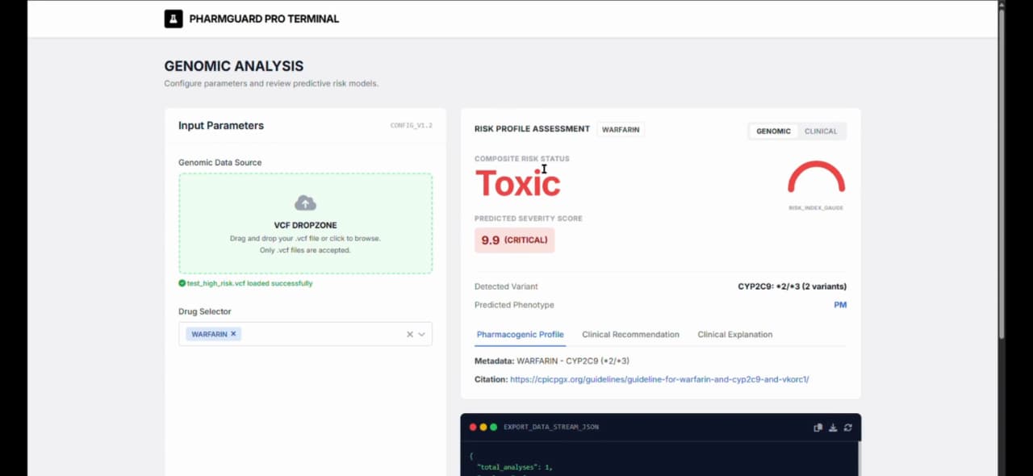Open the Clinical Explanation tab
This screenshot has width=1033, height=476.
click(x=734, y=335)
